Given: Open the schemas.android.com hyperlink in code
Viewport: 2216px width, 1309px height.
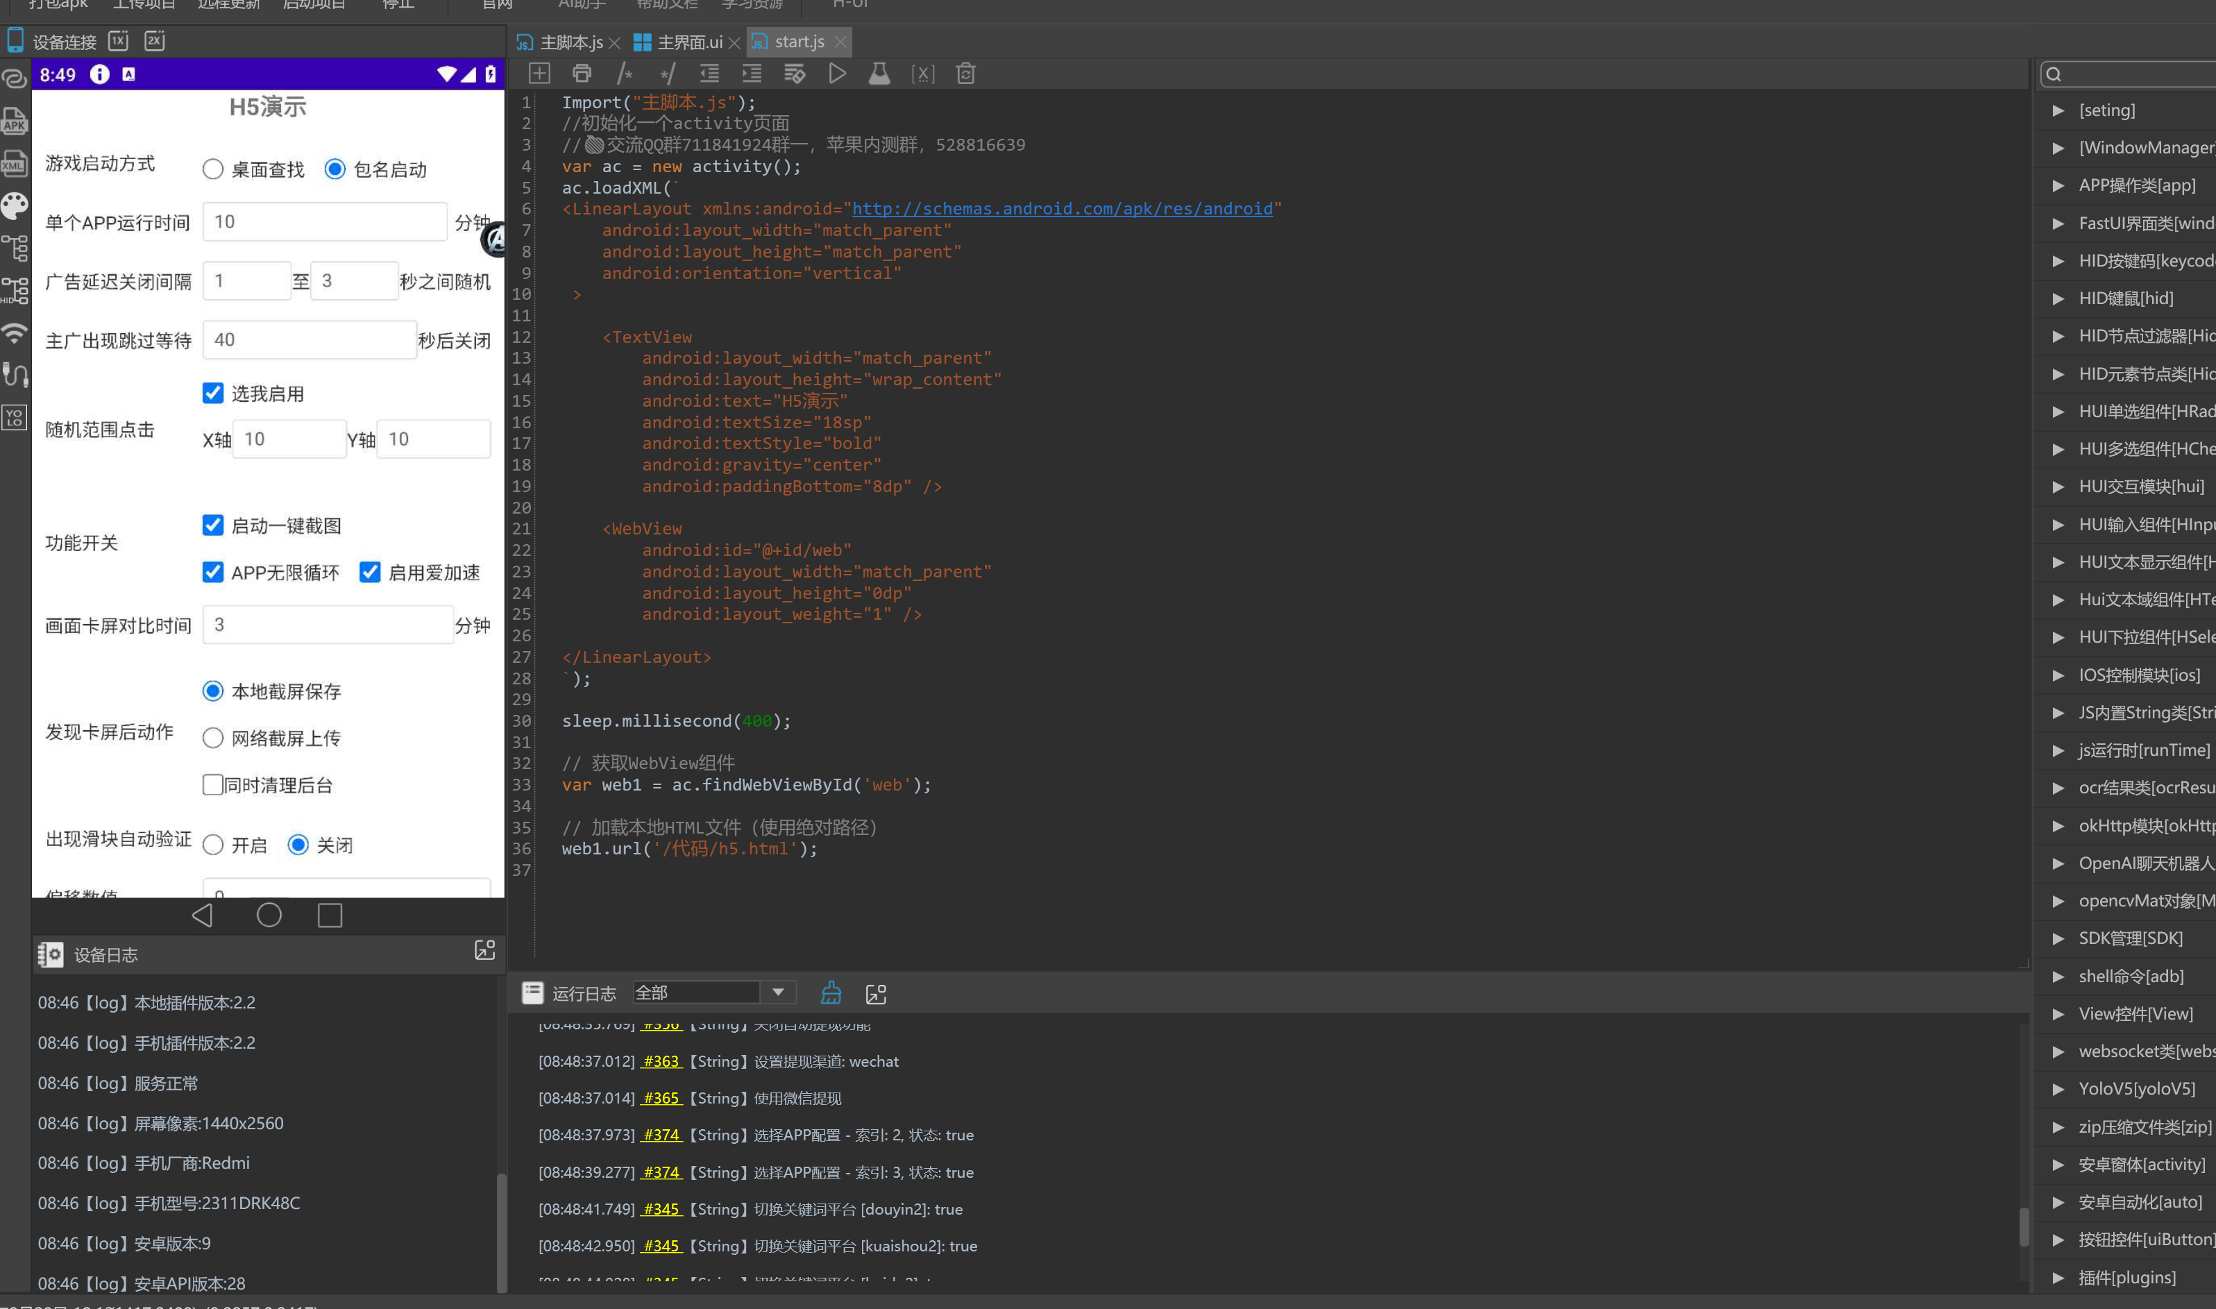Looking at the screenshot, I should coord(1062,209).
